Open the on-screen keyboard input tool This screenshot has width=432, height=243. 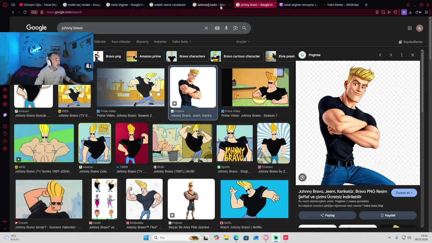[217, 28]
